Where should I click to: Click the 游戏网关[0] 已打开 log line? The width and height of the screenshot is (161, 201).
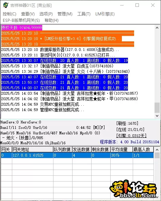click(x=58, y=55)
